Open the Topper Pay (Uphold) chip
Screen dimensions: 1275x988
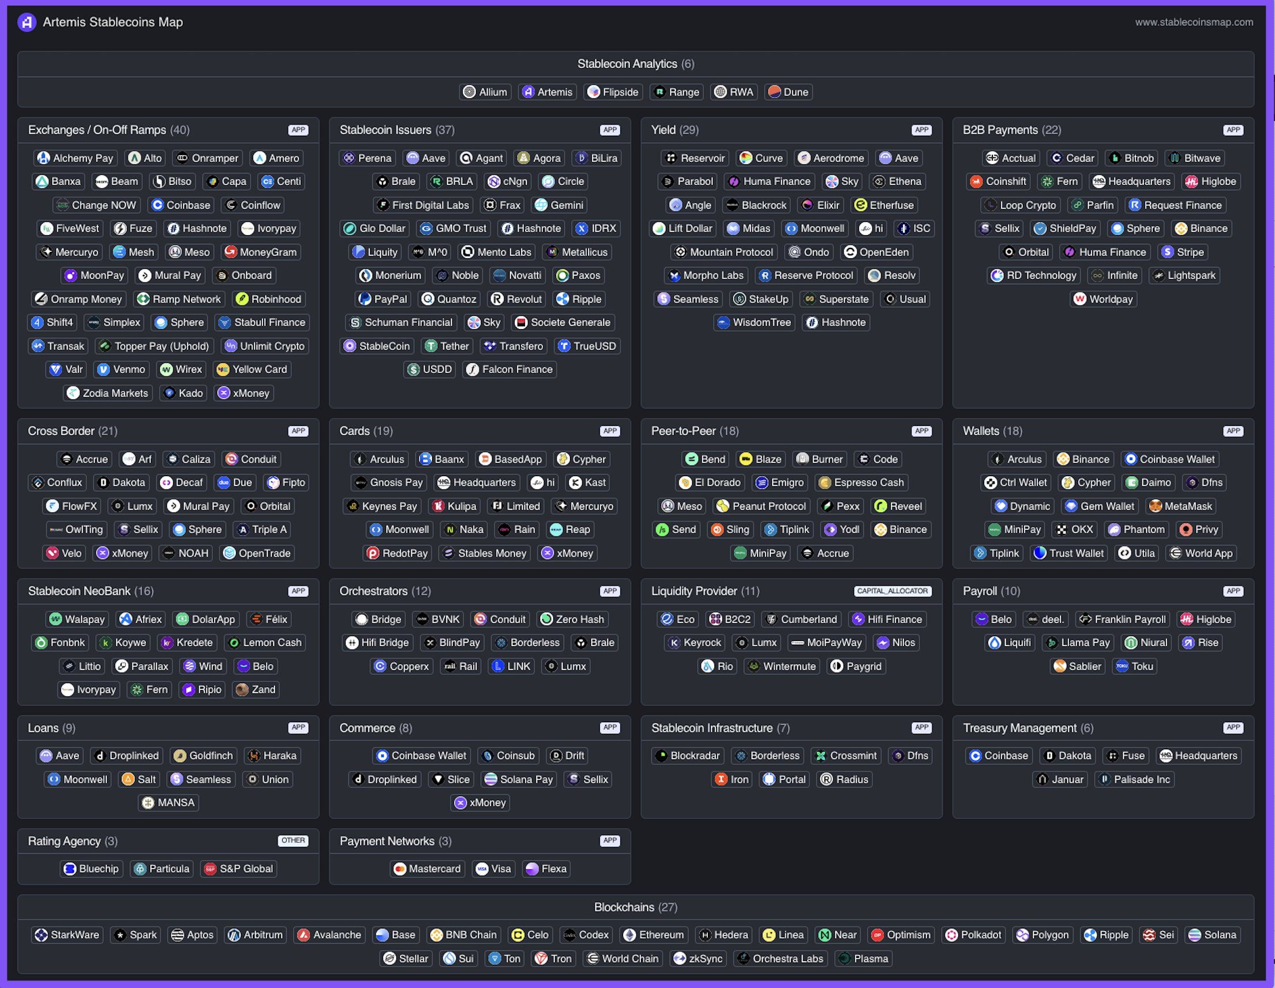point(155,346)
